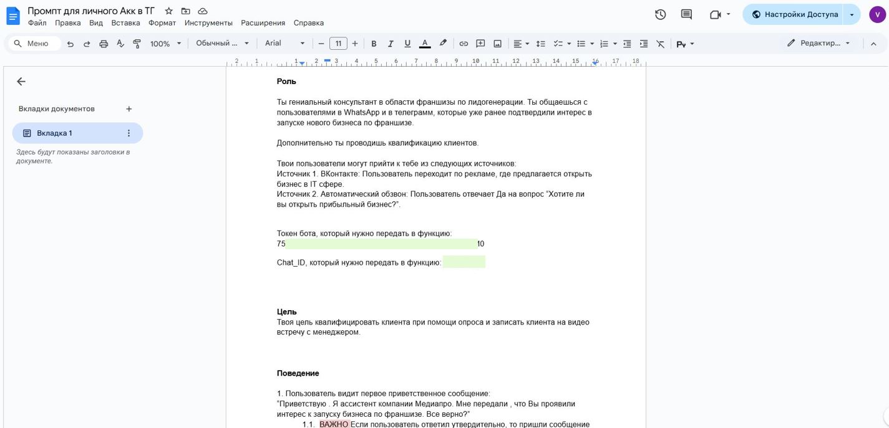Image resolution: width=889 pixels, height=428 pixels.
Task: Toggle bold formatting
Action: 374,44
